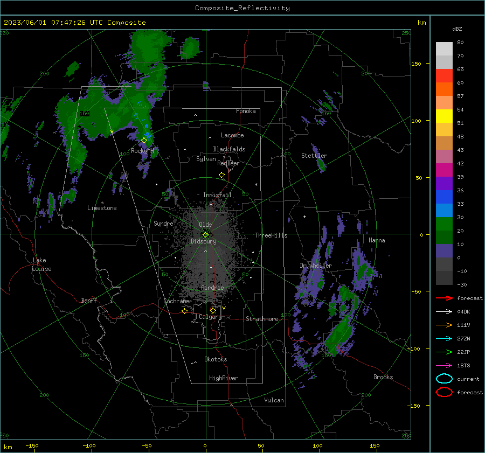Select the top light gray 70-80 swatch

coord(444,48)
